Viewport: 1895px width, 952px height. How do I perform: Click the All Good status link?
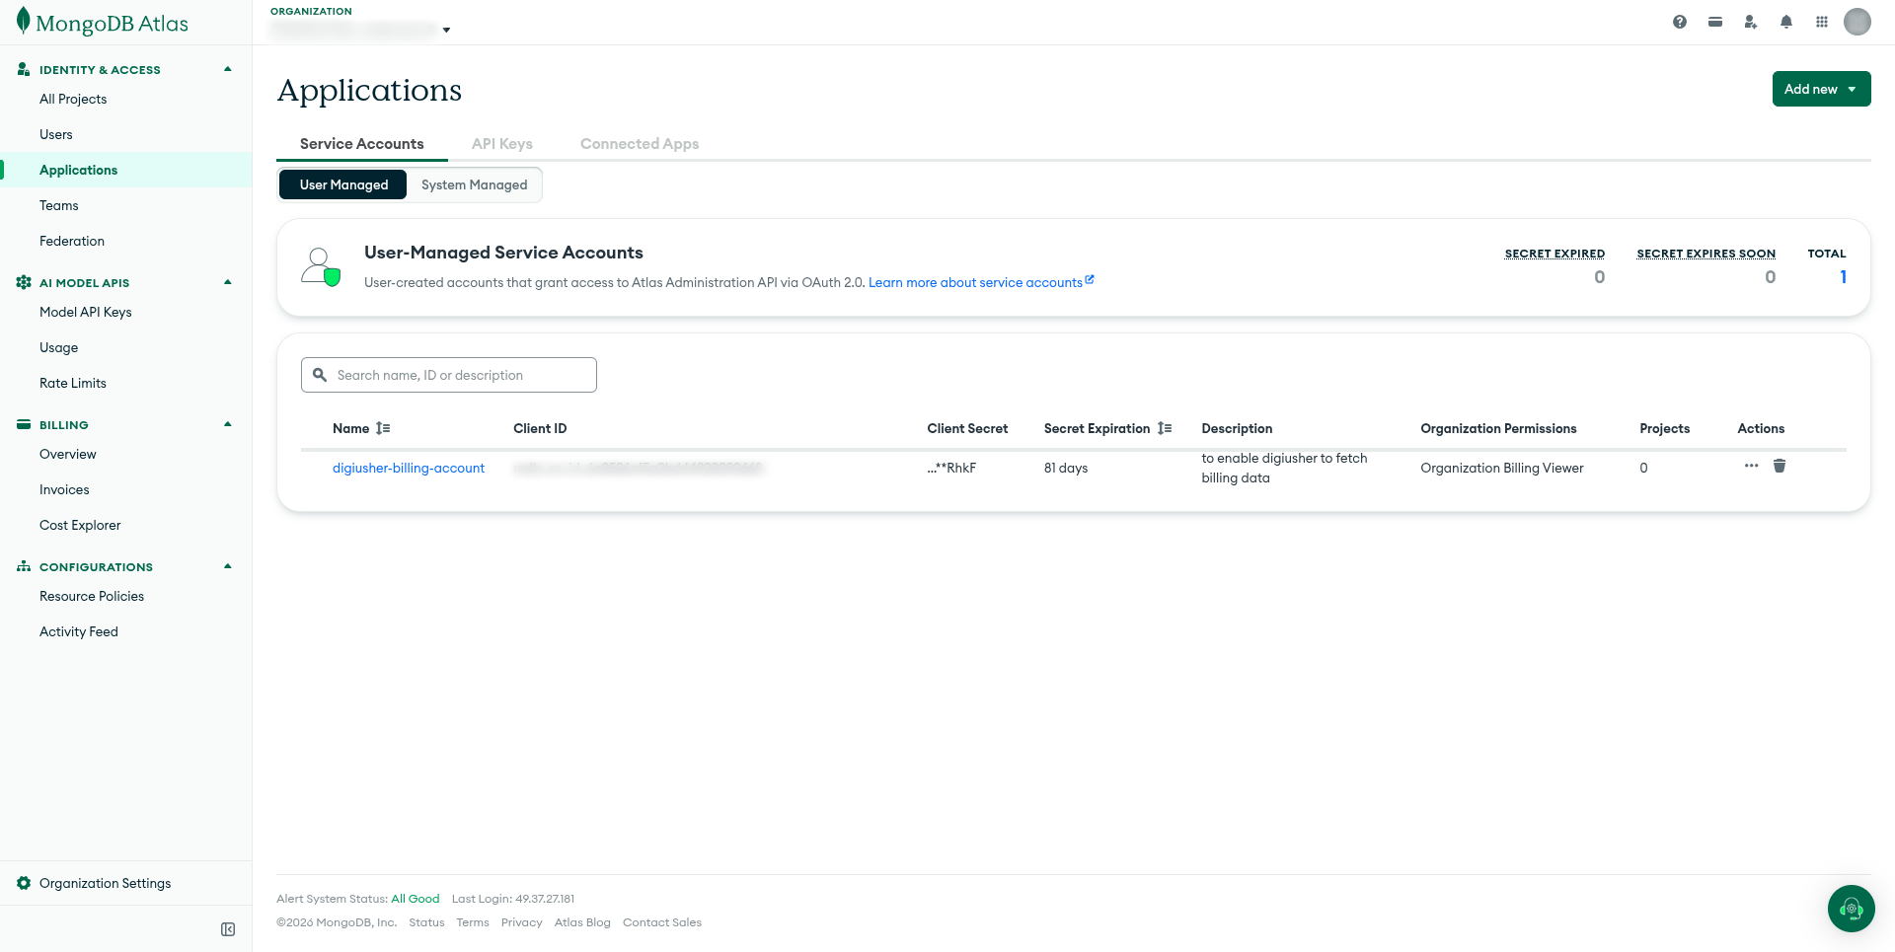(416, 899)
